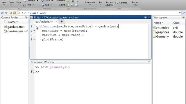186x104 pixels.
Task: Select Germany variable in Workspace
Action: click(x=162, y=37)
